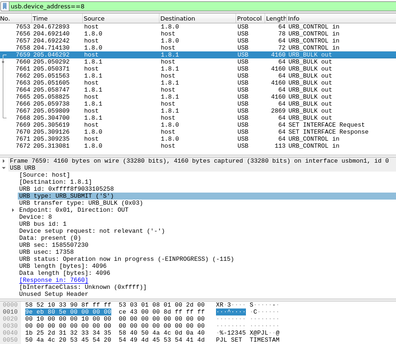Select packet 7666 row

point(198,104)
